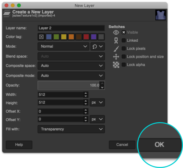The height and width of the screenshot is (168, 183).
Task: Increase Offset Y with the up arrow
Action: pyautogui.click(x=86, y=118)
